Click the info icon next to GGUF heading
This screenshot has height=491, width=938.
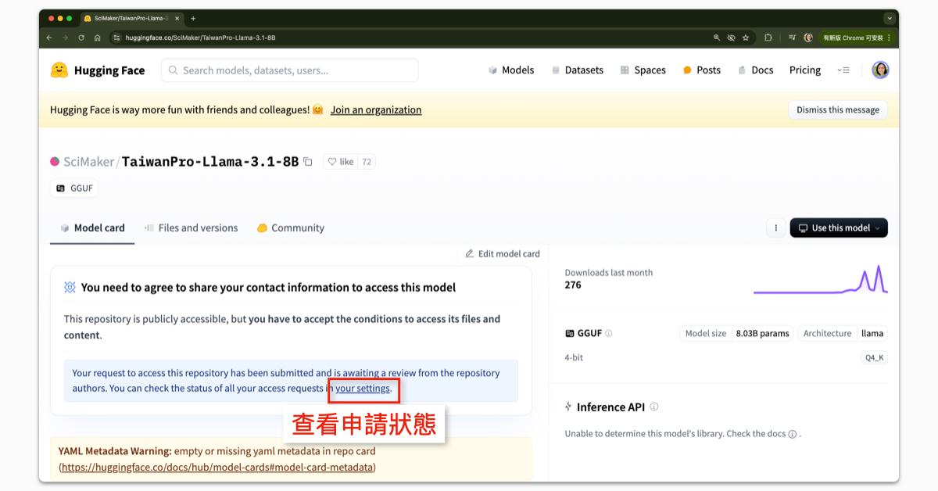(x=609, y=333)
